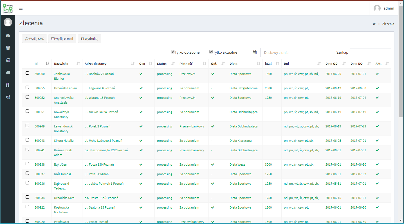Select row checkbox for order 500952
This screenshot has width=404, height=224.
tap(27, 97)
